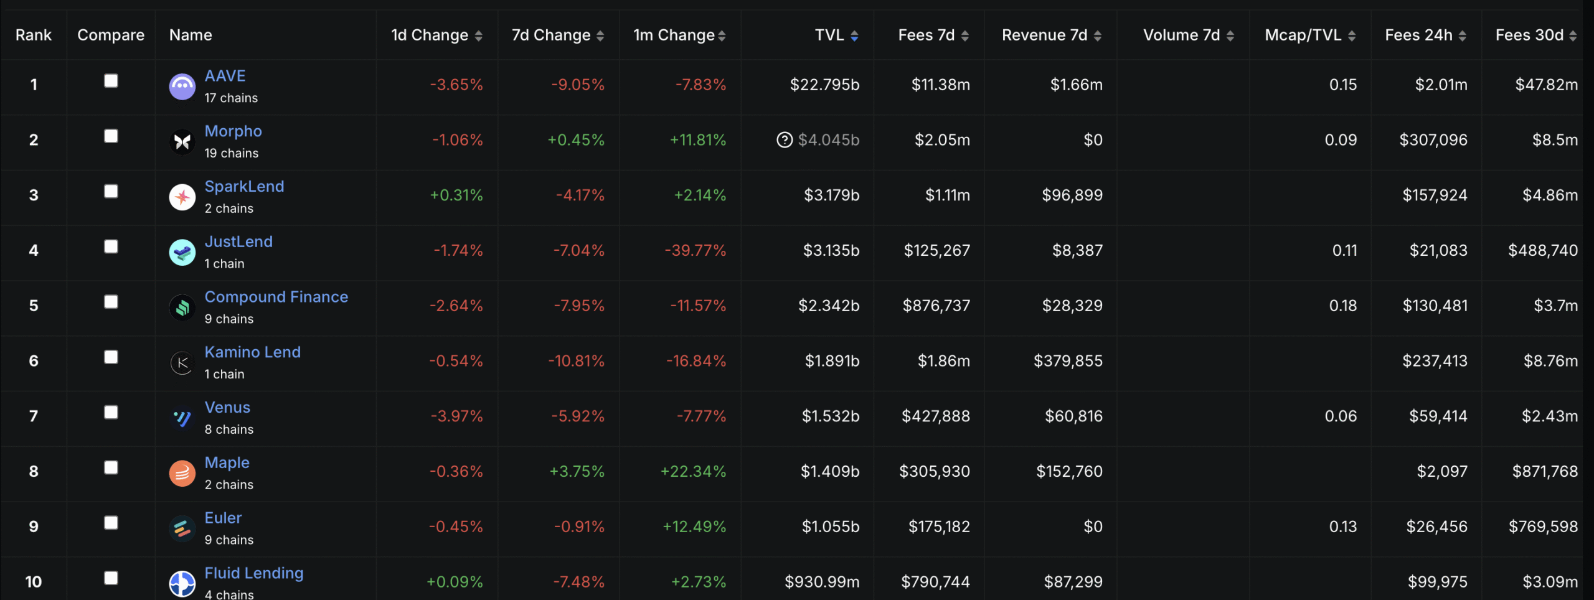The height and width of the screenshot is (600, 1594).
Task: Click AAVE's Fees 7d value $11.38m
Action: click(x=941, y=85)
